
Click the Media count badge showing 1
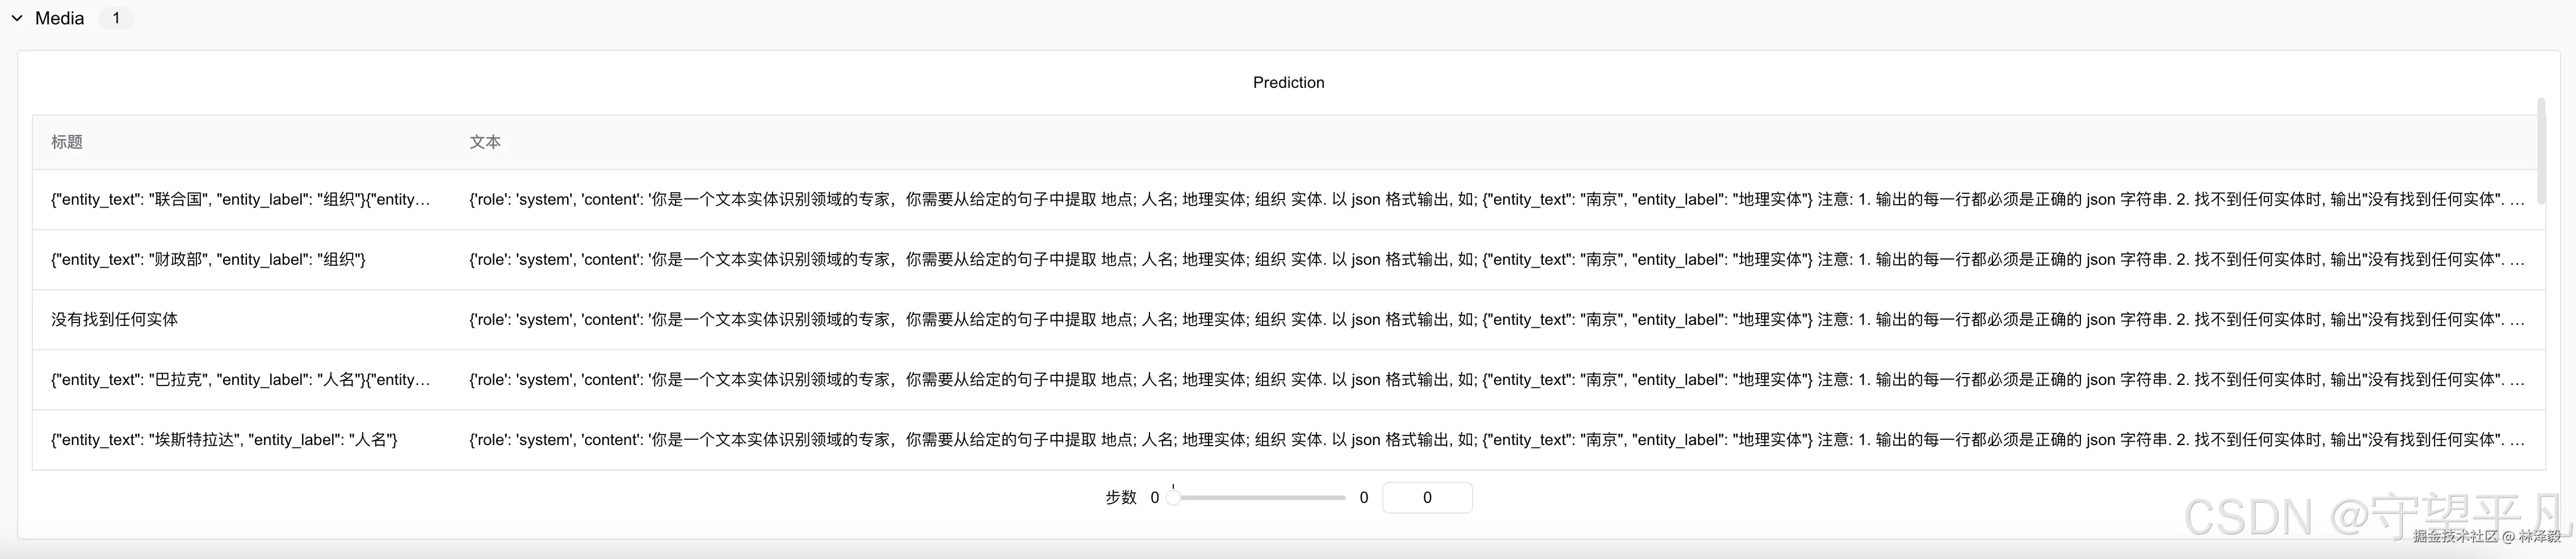point(116,18)
